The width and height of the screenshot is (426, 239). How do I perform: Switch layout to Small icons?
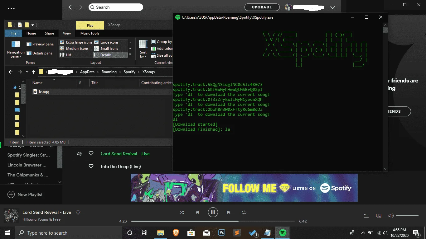click(x=106, y=49)
